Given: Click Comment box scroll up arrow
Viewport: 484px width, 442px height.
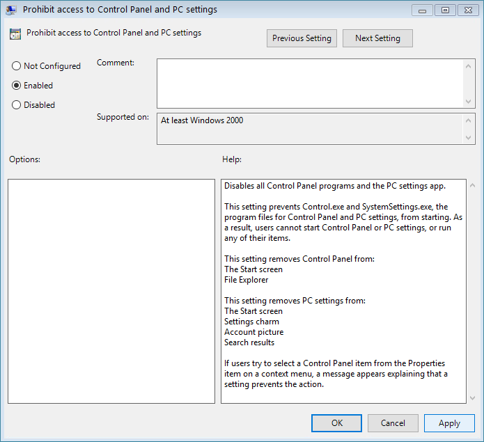Looking at the screenshot, I should pos(469,65).
